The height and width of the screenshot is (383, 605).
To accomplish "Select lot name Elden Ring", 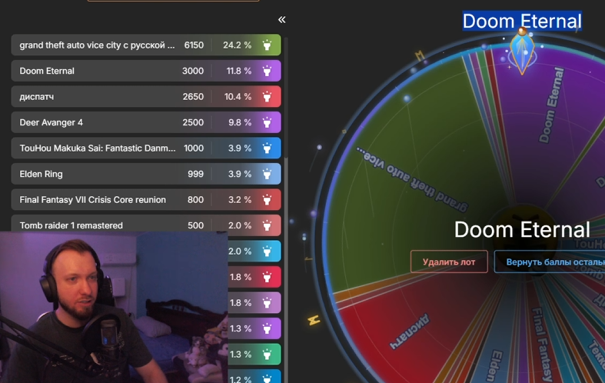I will tap(41, 174).
